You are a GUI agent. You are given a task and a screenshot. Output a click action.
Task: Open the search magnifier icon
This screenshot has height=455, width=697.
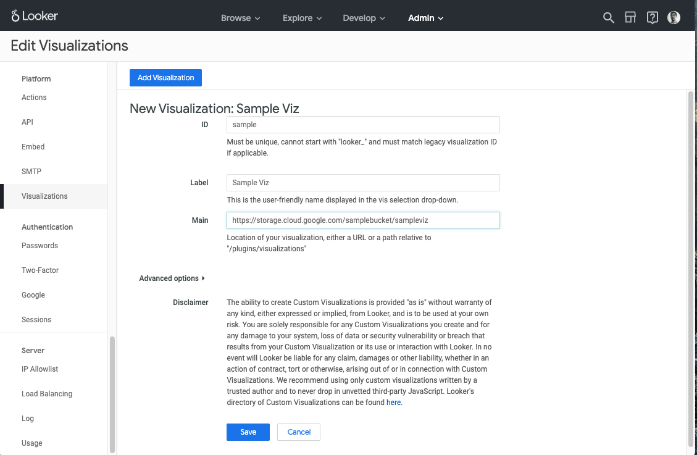pos(608,18)
